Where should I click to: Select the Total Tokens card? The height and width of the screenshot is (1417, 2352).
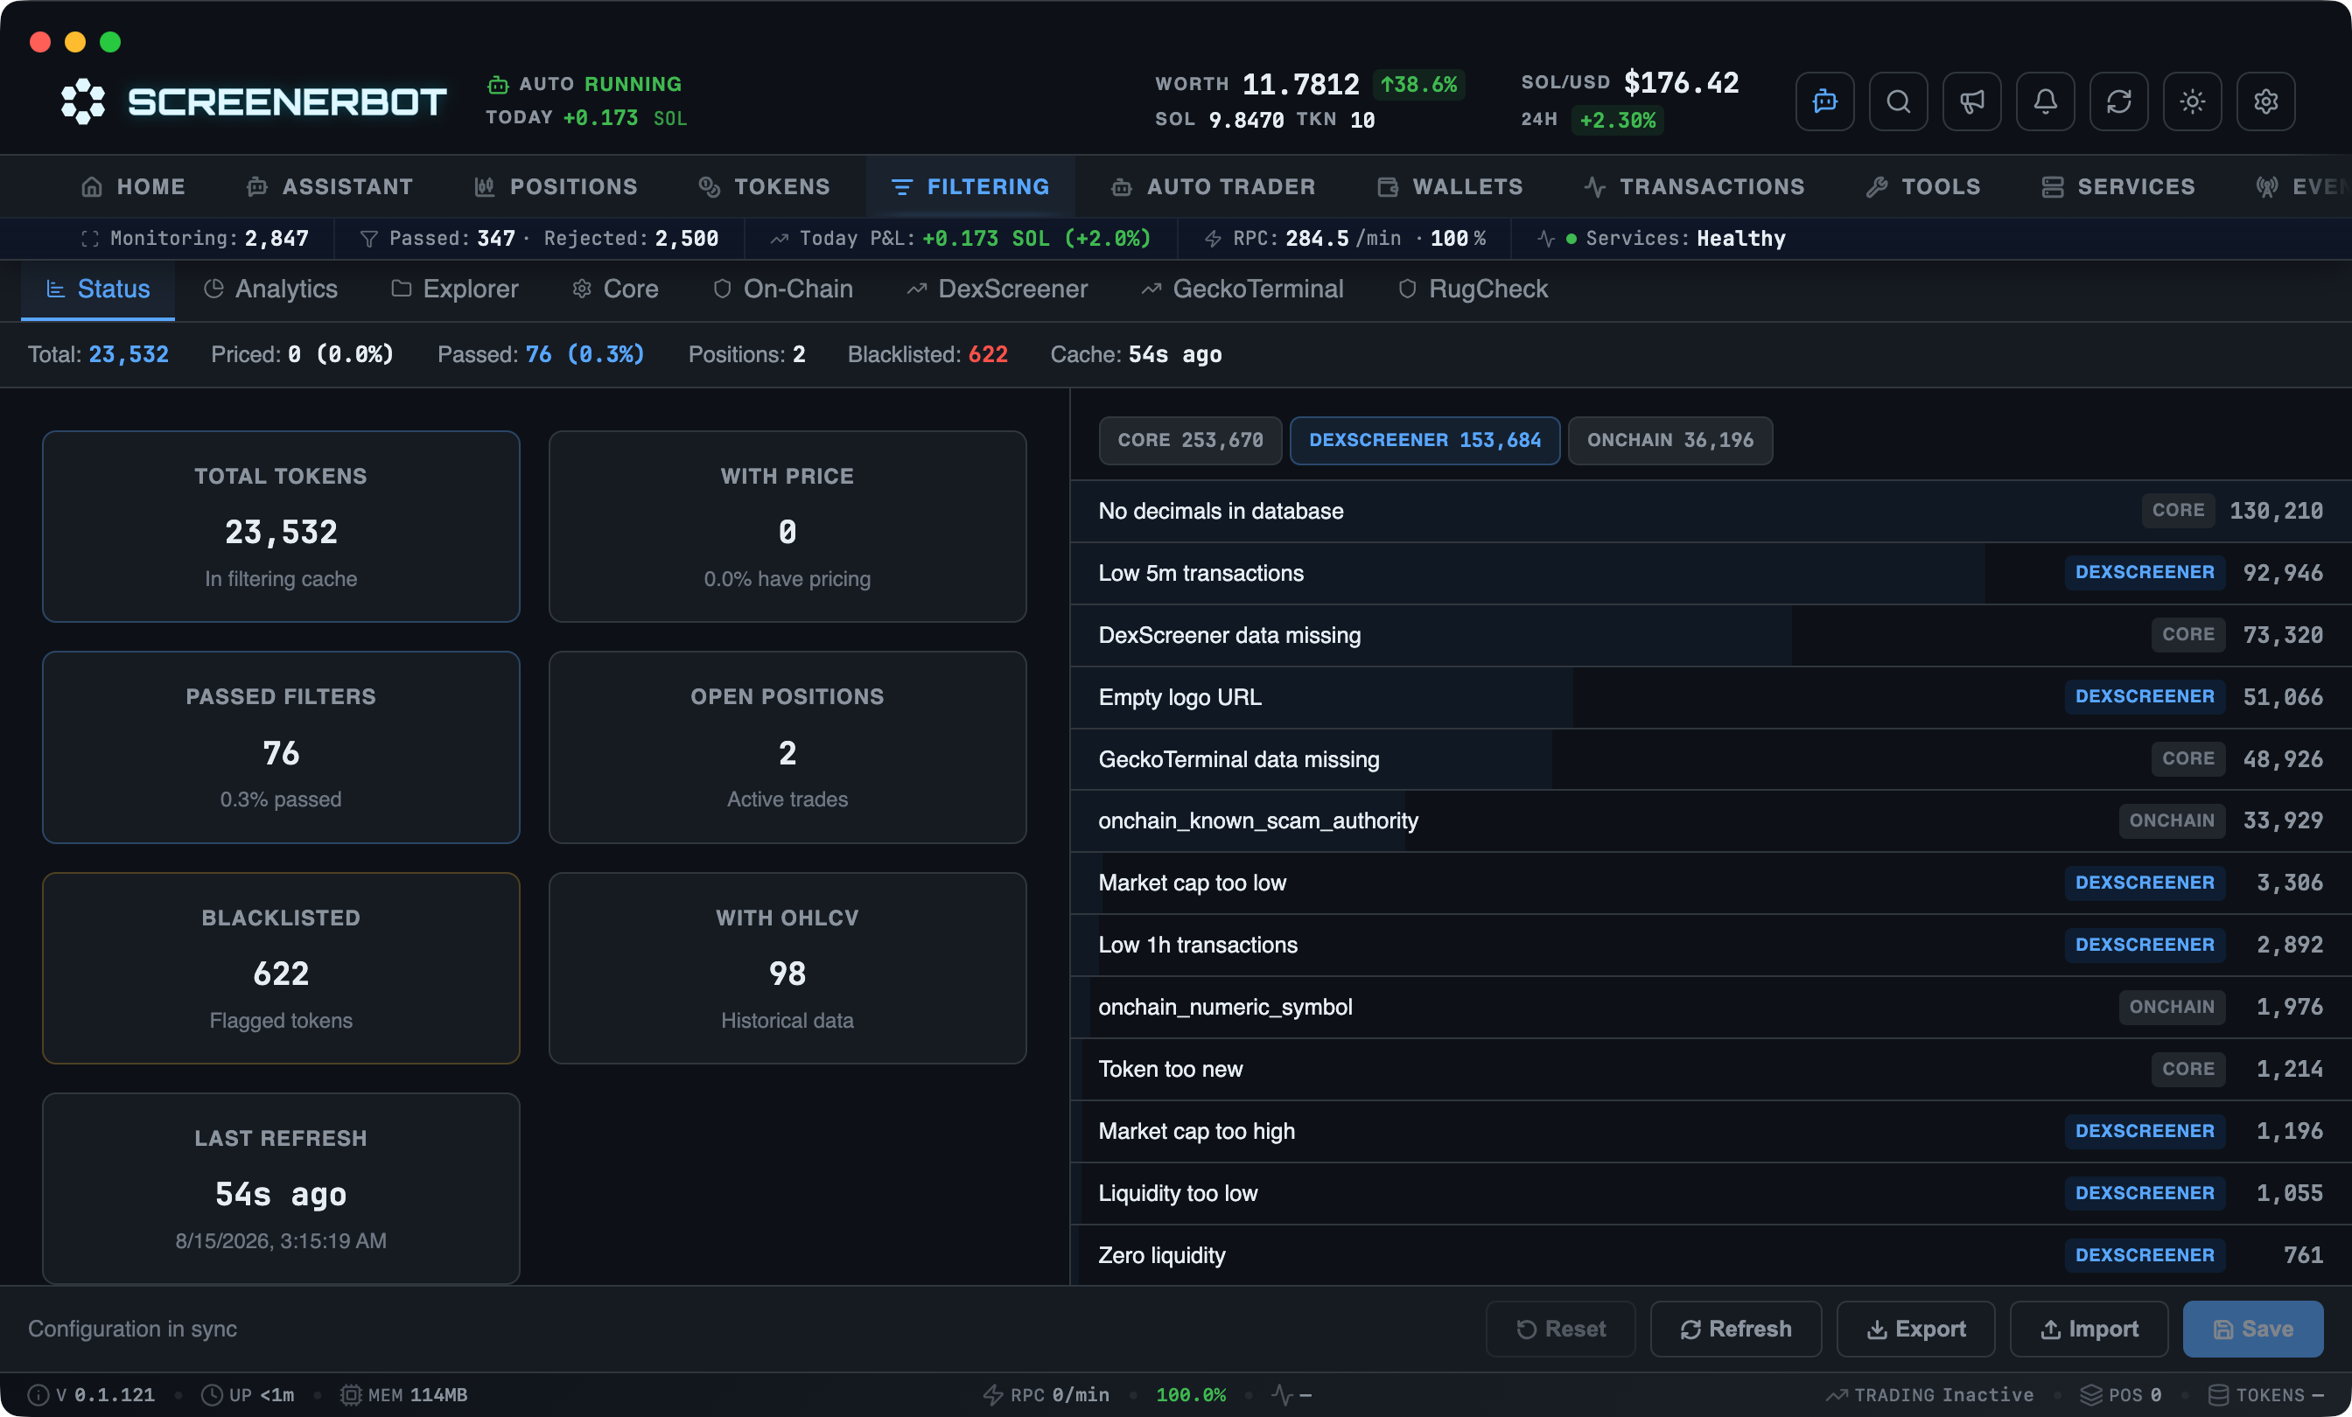(281, 526)
